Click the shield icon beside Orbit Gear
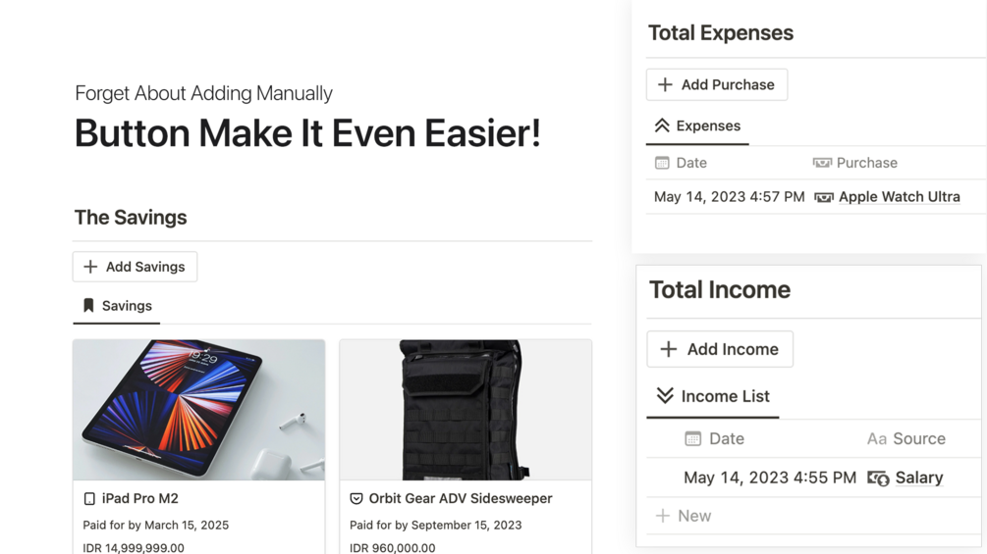The height and width of the screenshot is (554, 987). 356,499
